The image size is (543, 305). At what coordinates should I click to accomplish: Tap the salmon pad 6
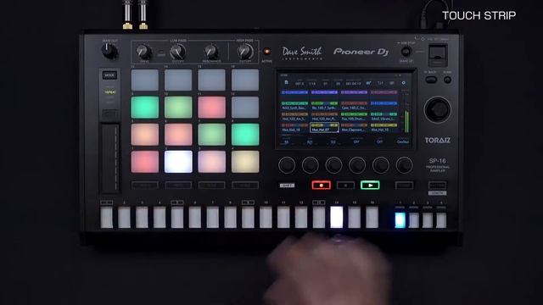pyautogui.click(x=178, y=134)
